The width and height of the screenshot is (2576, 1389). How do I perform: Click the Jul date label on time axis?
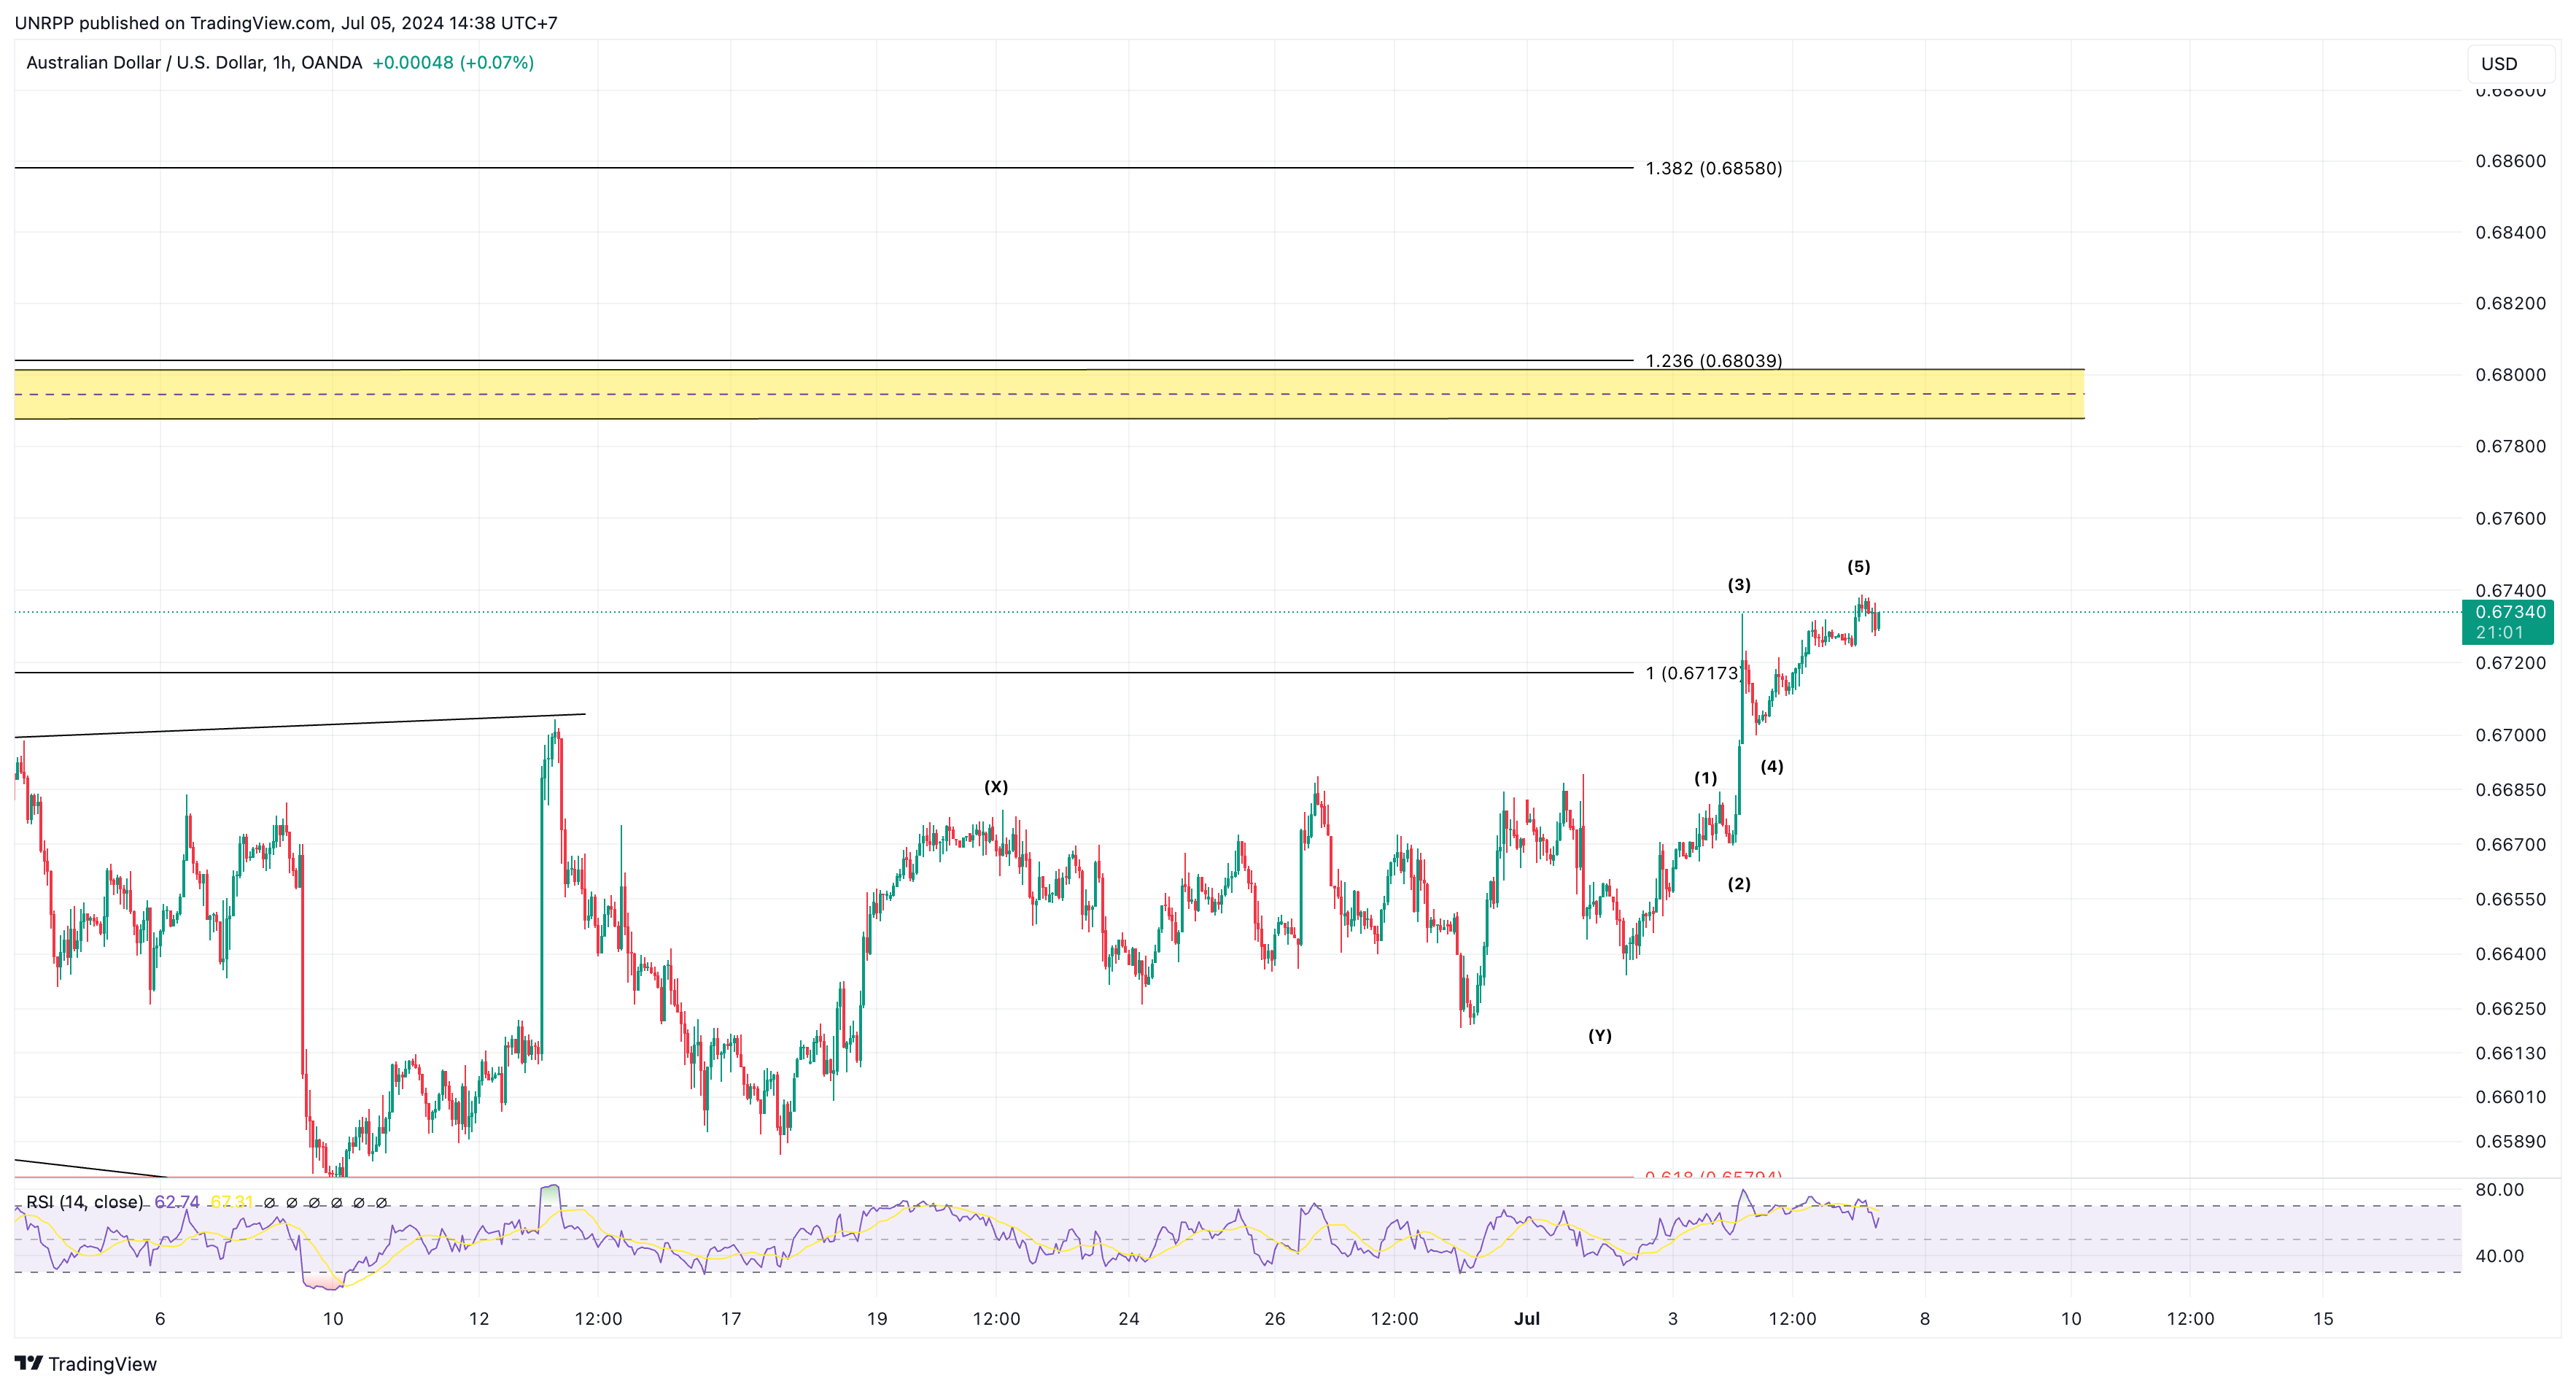[x=1527, y=1319]
